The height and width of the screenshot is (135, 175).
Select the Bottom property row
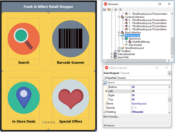point(138,87)
